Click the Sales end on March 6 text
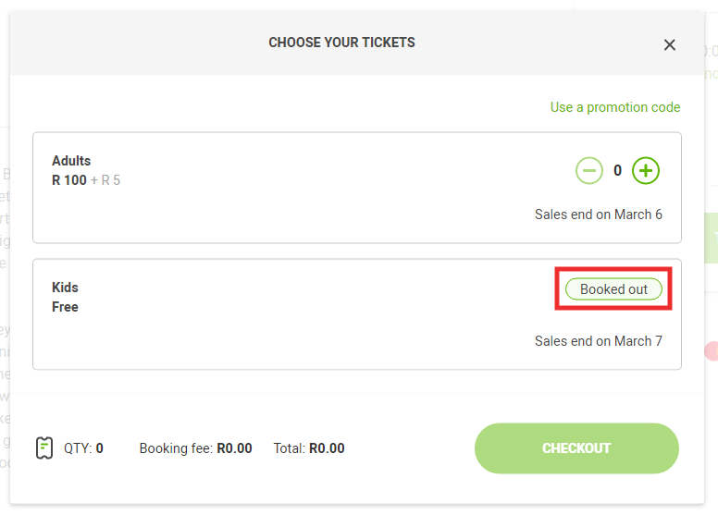 click(599, 215)
